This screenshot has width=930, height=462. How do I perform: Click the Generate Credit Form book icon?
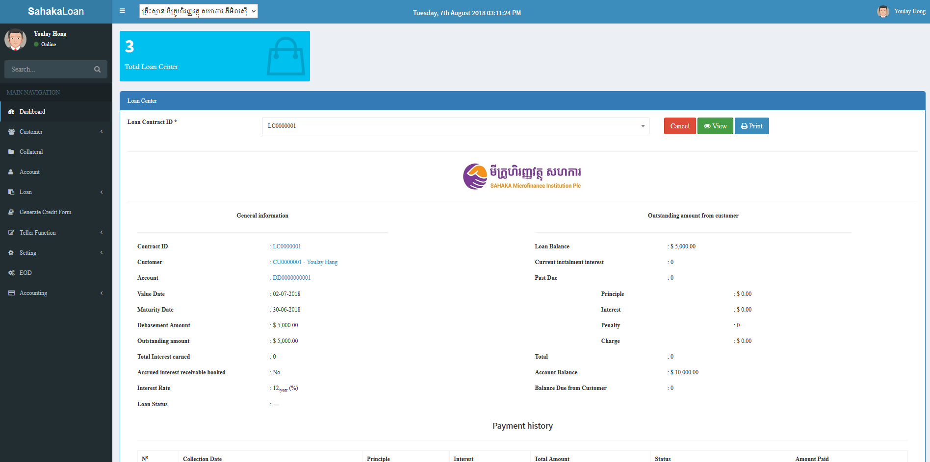11,212
